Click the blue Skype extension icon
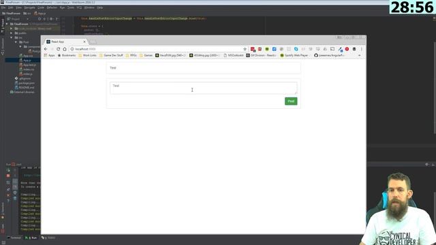 click(296, 49)
